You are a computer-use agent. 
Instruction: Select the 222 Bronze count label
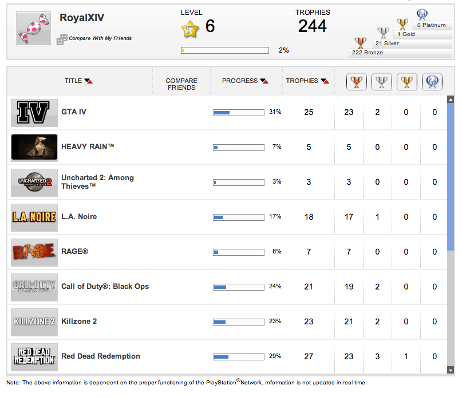(x=367, y=53)
